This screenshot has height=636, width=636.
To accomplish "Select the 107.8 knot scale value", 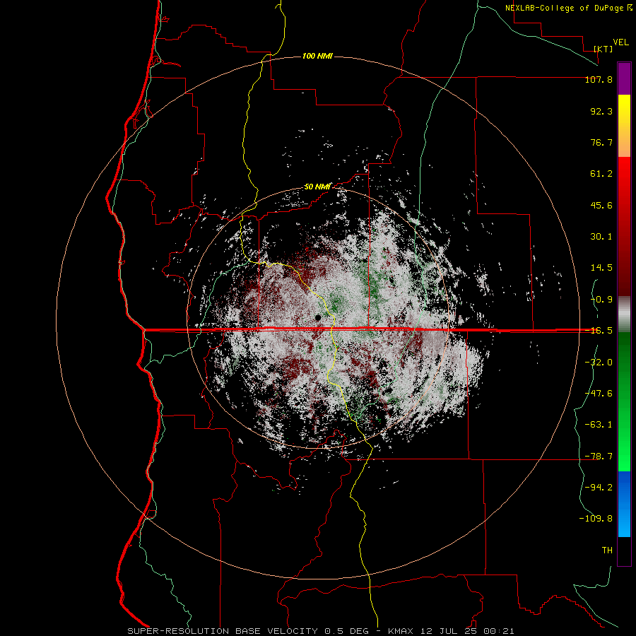I will (x=599, y=79).
